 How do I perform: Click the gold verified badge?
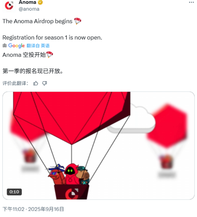40,2
